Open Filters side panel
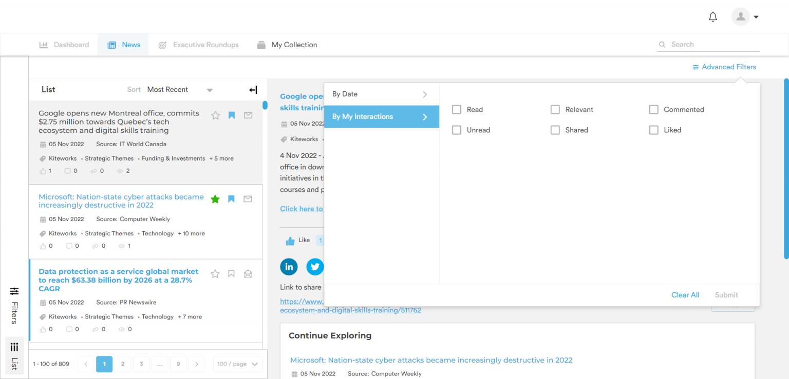Screen dimensions: 789x379 (14, 306)
